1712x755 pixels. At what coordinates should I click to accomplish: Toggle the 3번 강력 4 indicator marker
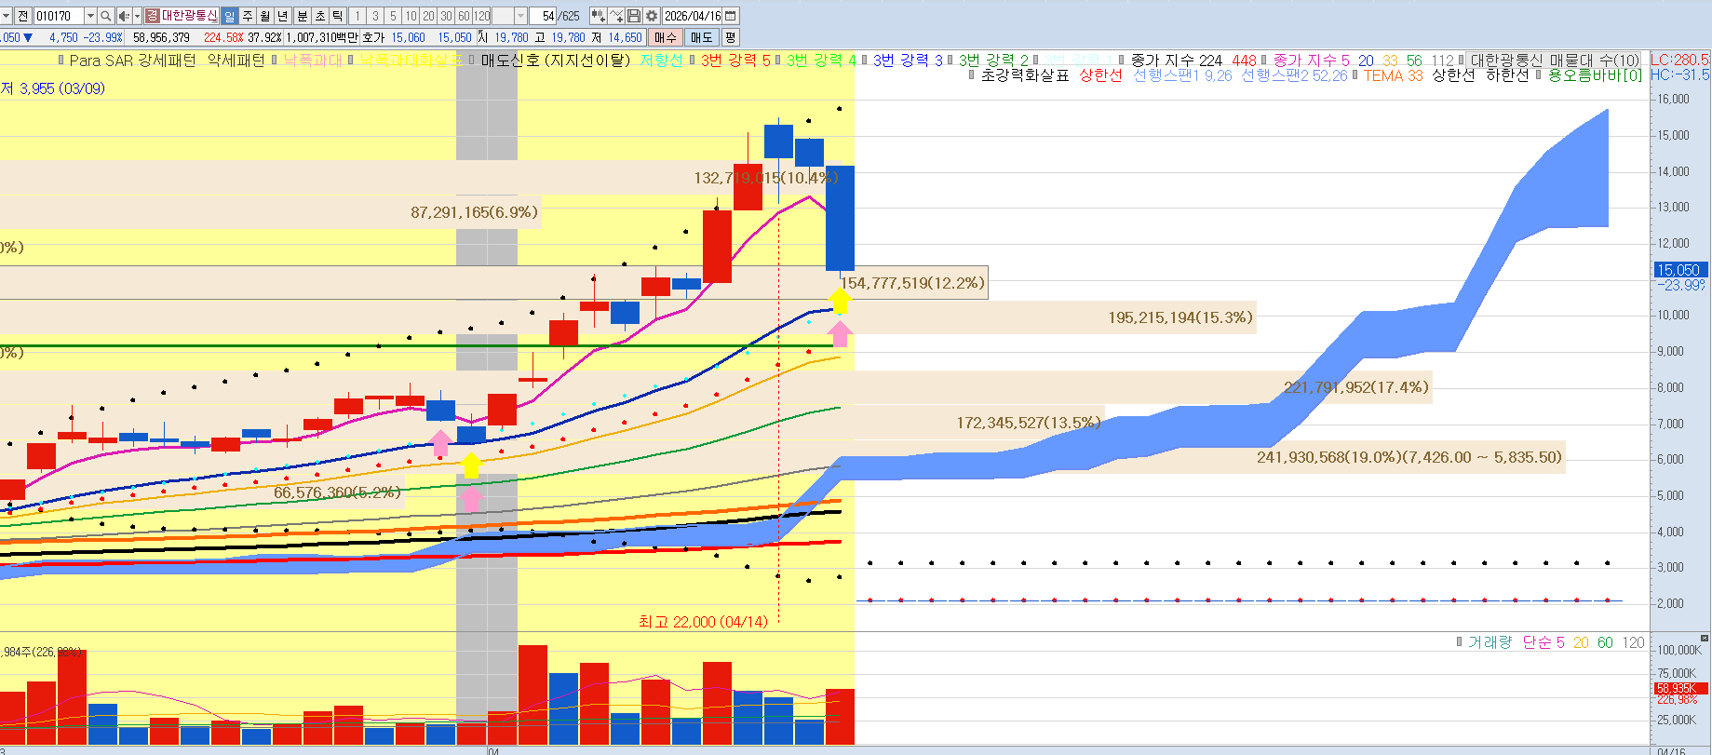[x=778, y=61]
